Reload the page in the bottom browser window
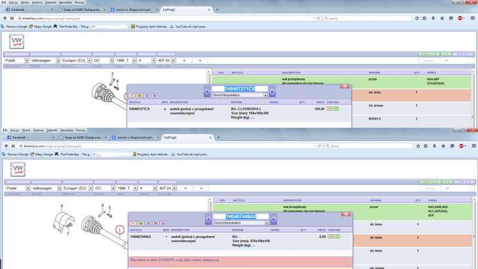 320,146
